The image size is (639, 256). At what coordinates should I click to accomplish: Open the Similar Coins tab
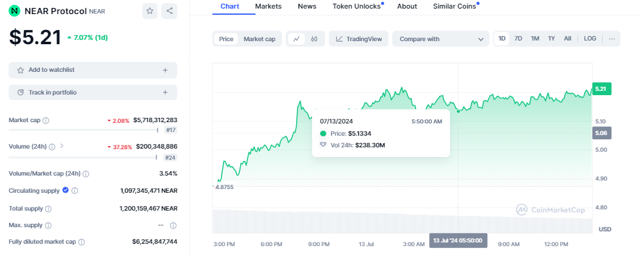tap(454, 6)
